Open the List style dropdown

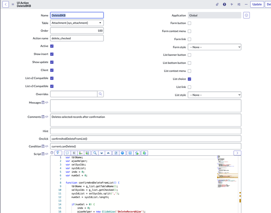[214, 95]
